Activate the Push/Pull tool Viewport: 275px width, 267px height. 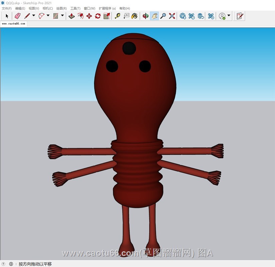(x=71, y=16)
